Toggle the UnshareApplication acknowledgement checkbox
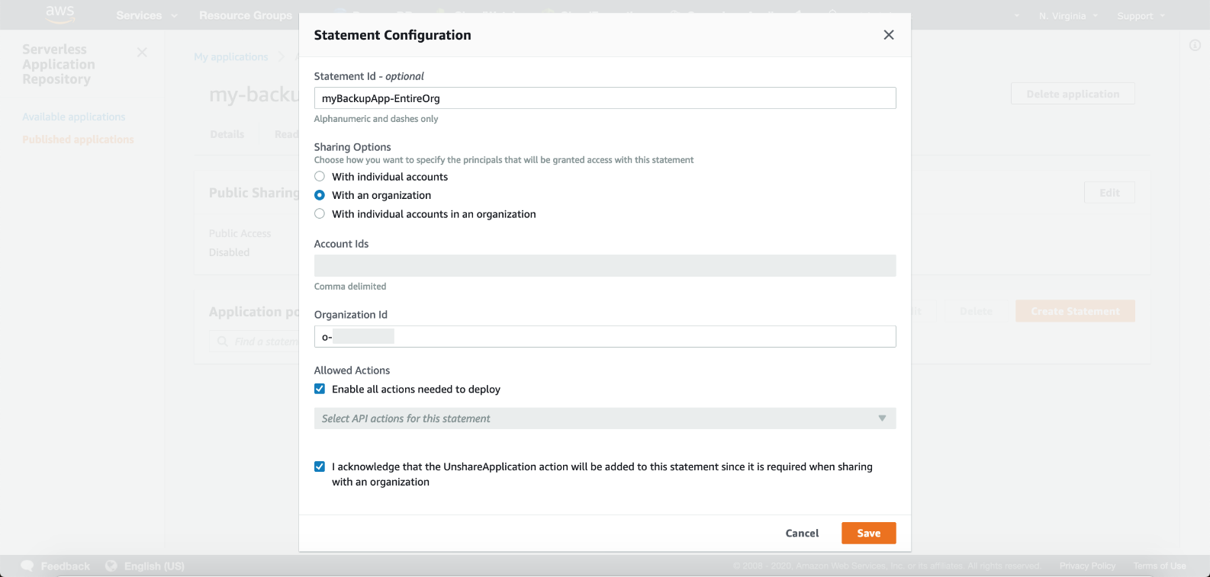The width and height of the screenshot is (1210, 577). click(x=320, y=467)
